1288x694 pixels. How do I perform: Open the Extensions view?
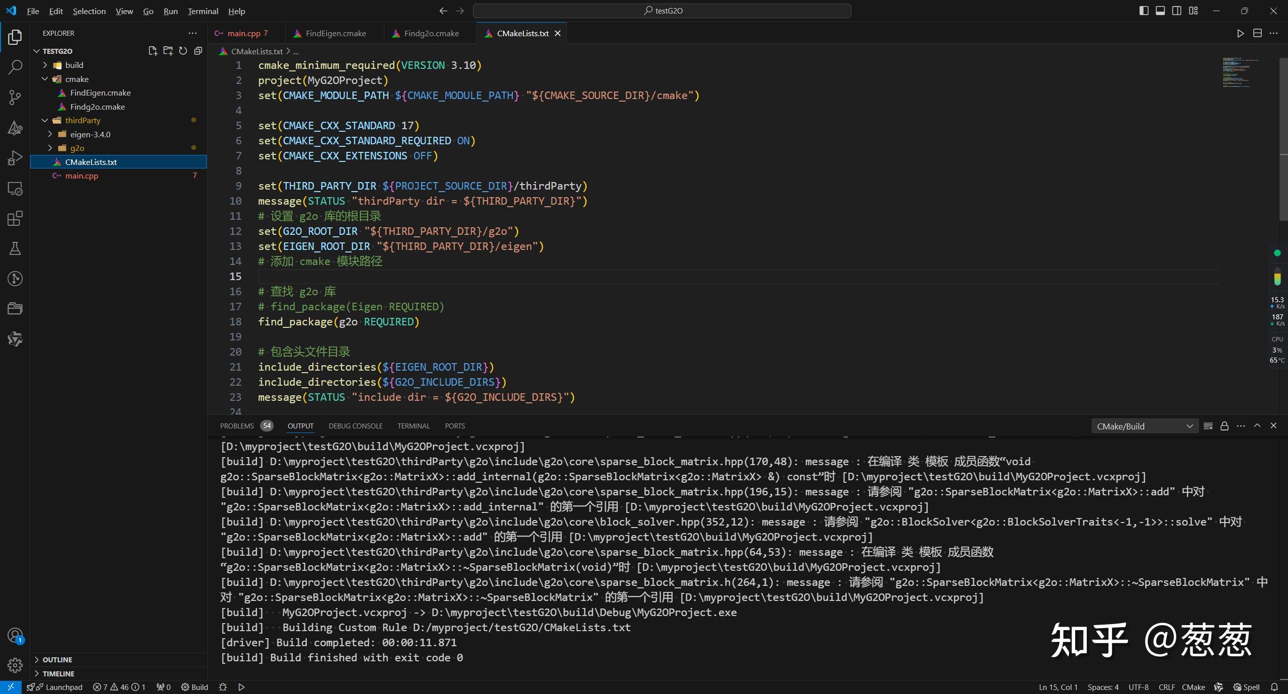pyautogui.click(x=15, y=218)
